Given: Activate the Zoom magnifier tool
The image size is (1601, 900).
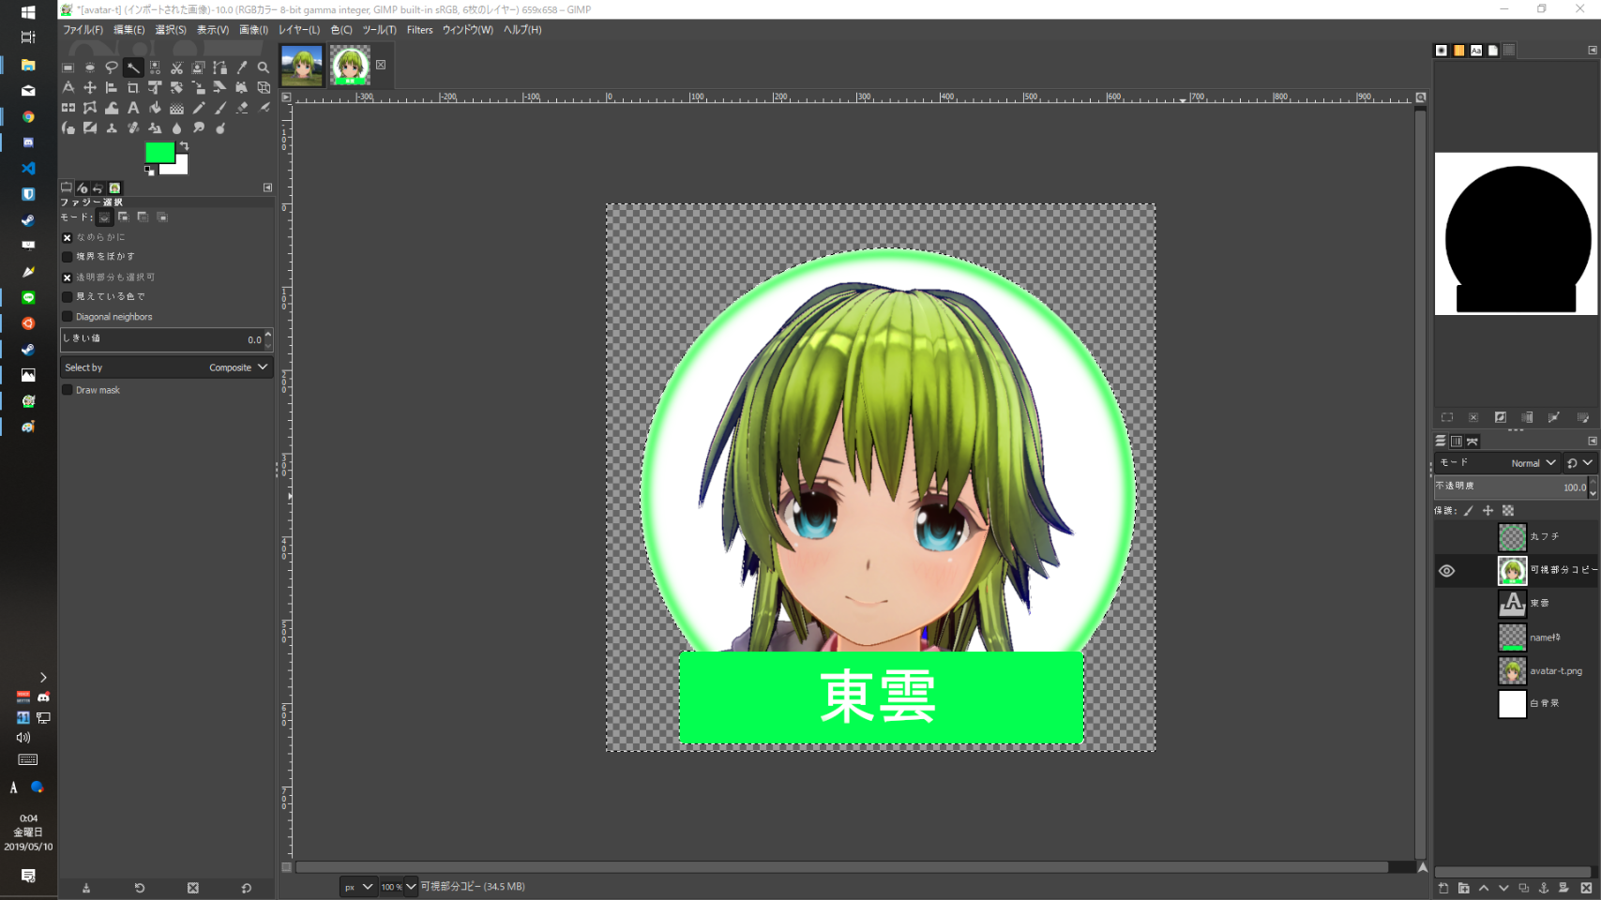Looking at the screenshot, I should pos(264,67).
